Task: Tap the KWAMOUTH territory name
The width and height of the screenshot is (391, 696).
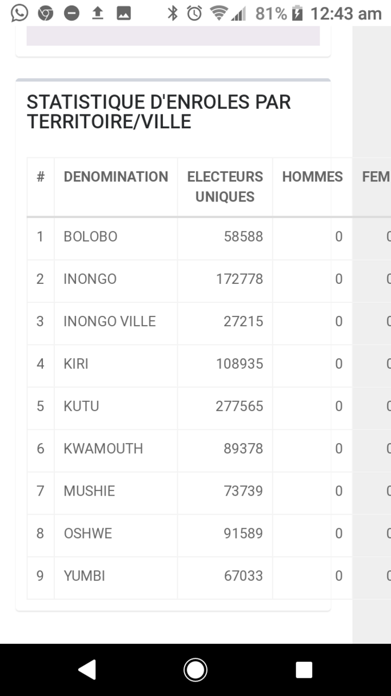Action: pos(103,448)
